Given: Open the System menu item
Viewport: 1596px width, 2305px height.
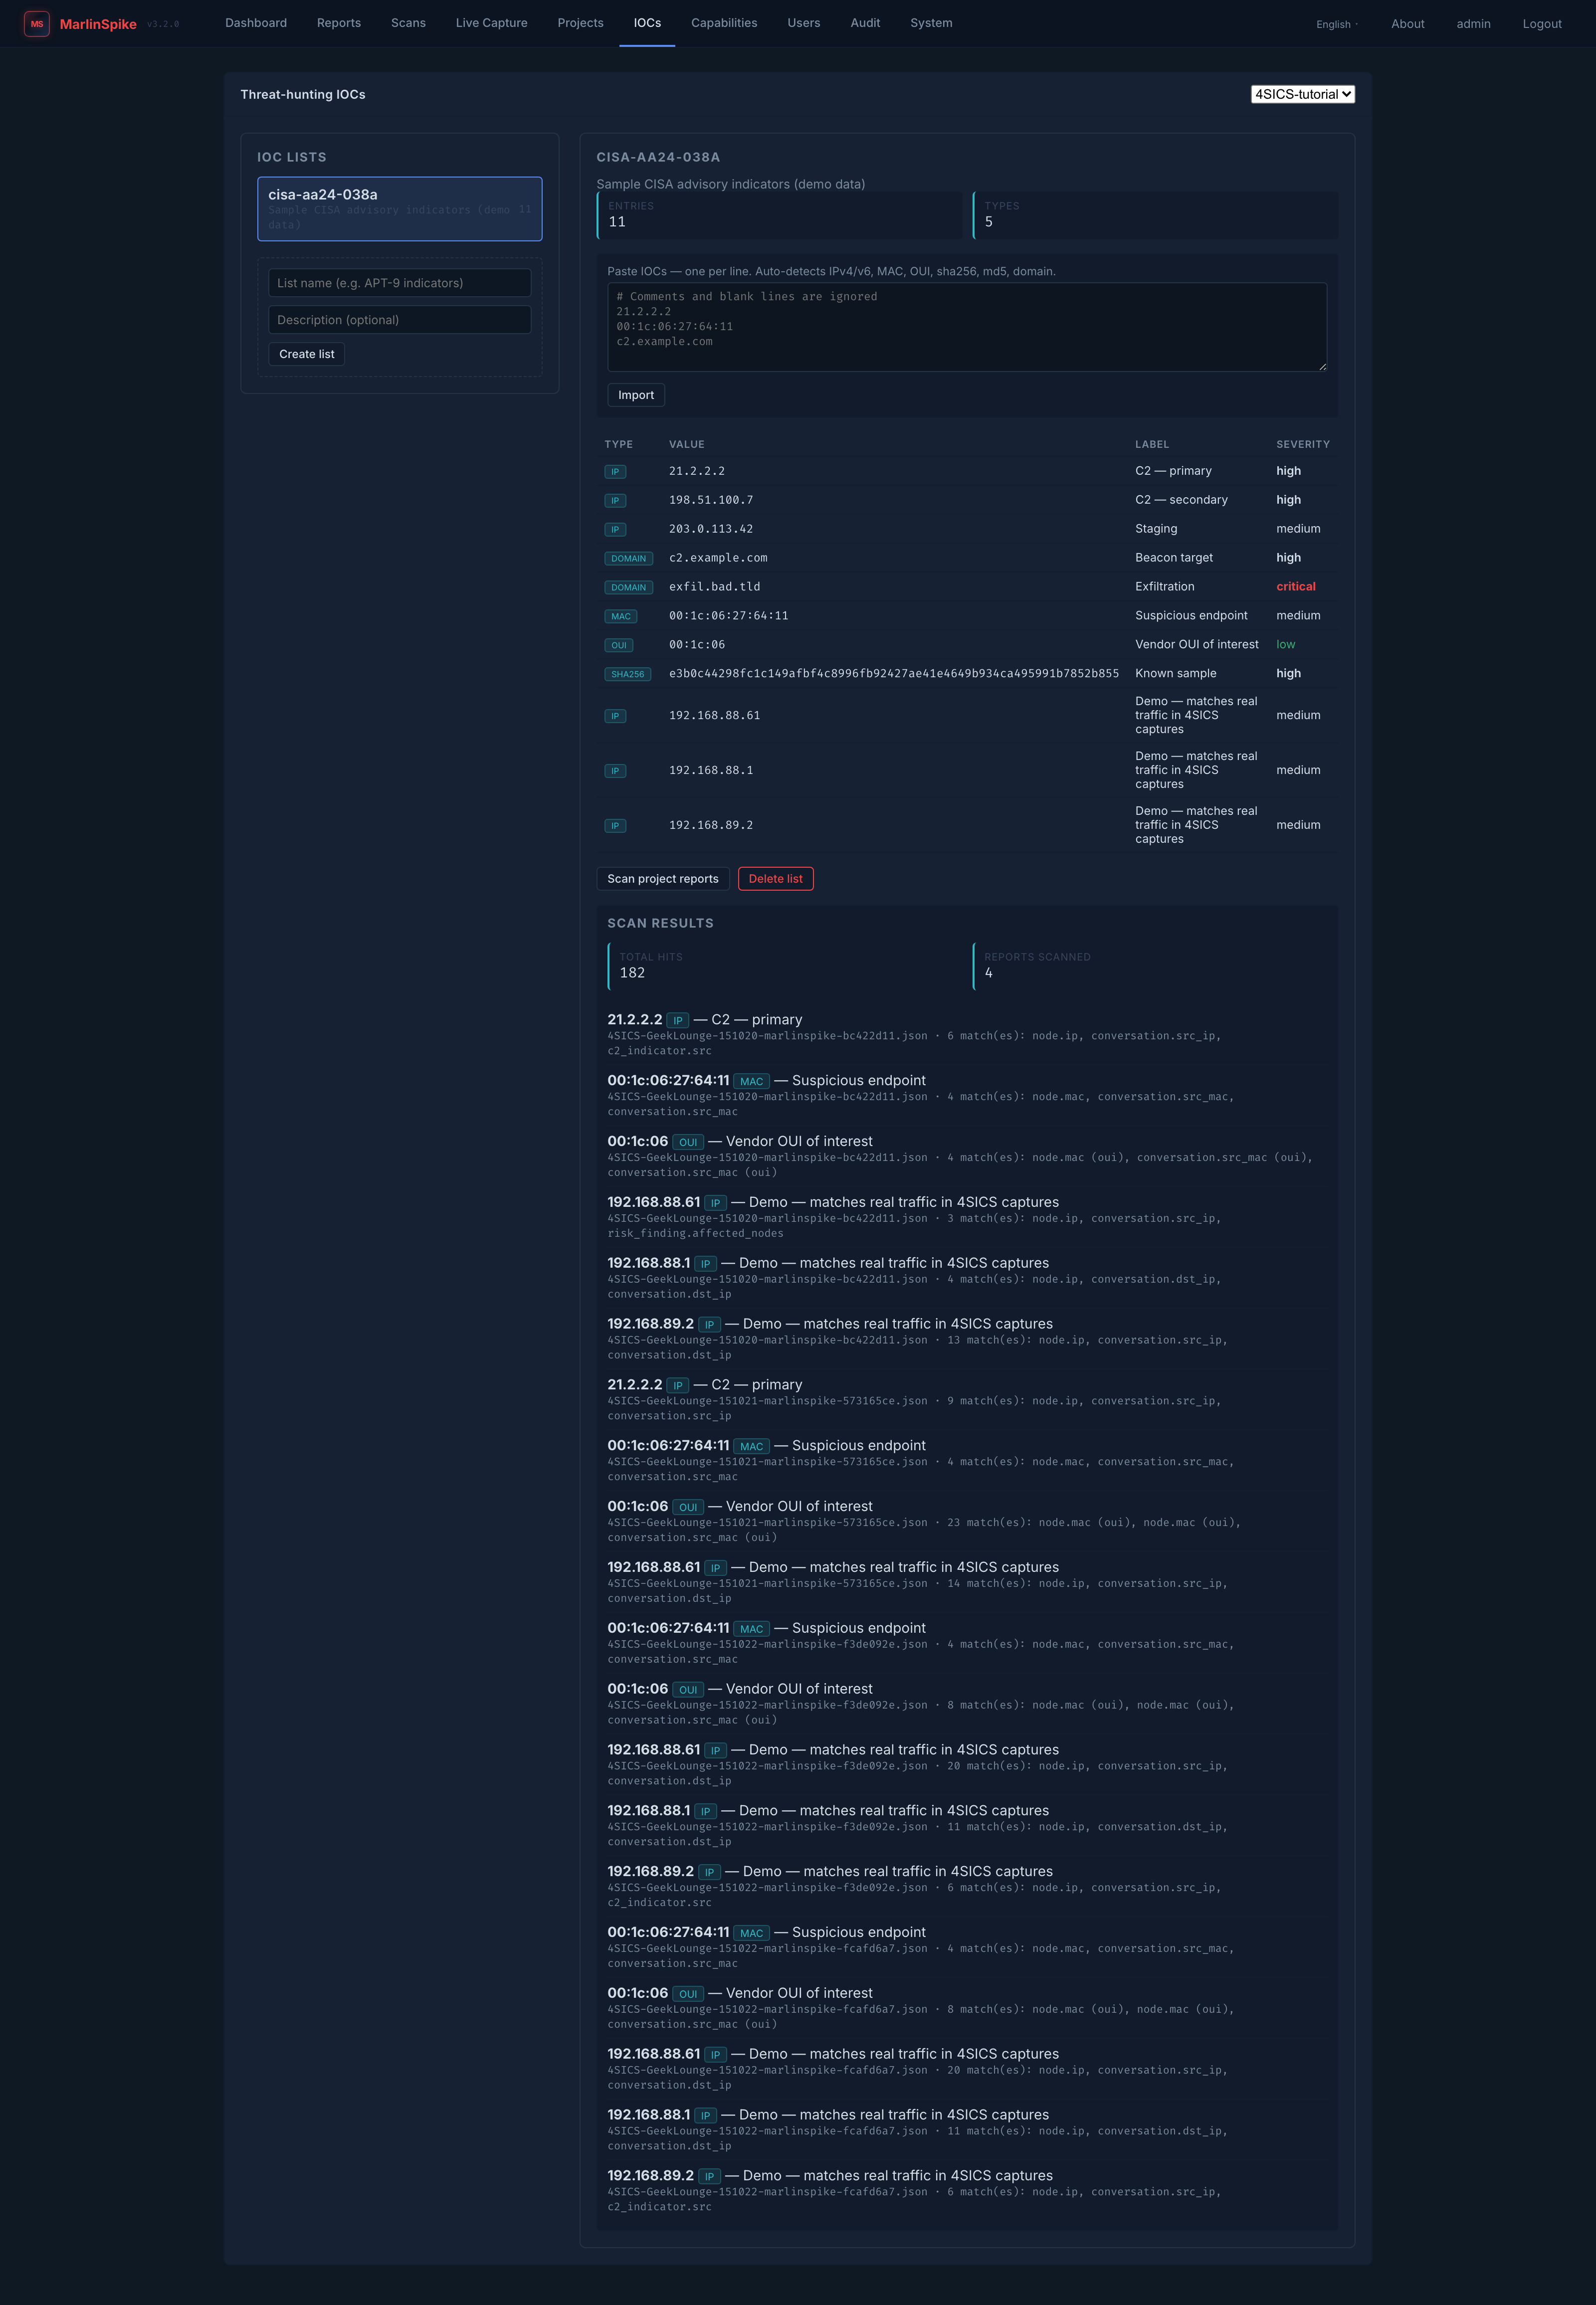Looking at the screenshot, I should 931,23.
